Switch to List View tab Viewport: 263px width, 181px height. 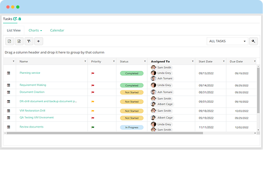click(x=14, y=31)
